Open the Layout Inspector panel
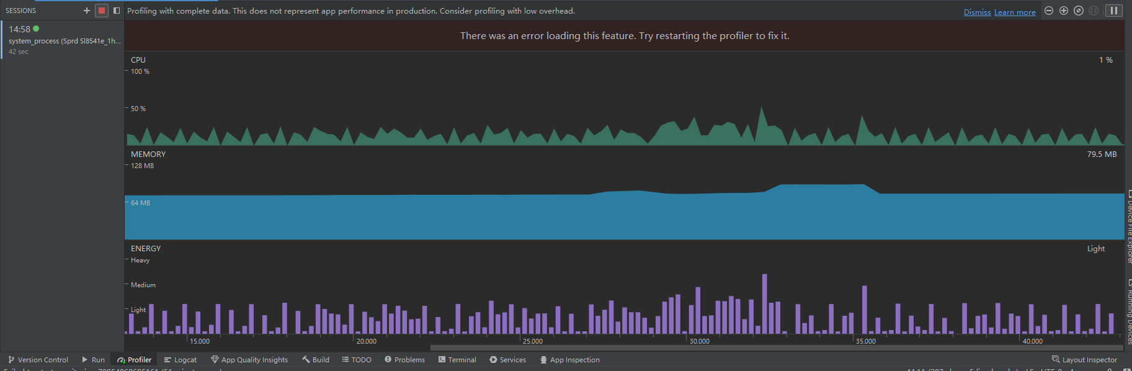Image resolution: width=1132 pixels, height=371 pixels. tap(1084, 360)
